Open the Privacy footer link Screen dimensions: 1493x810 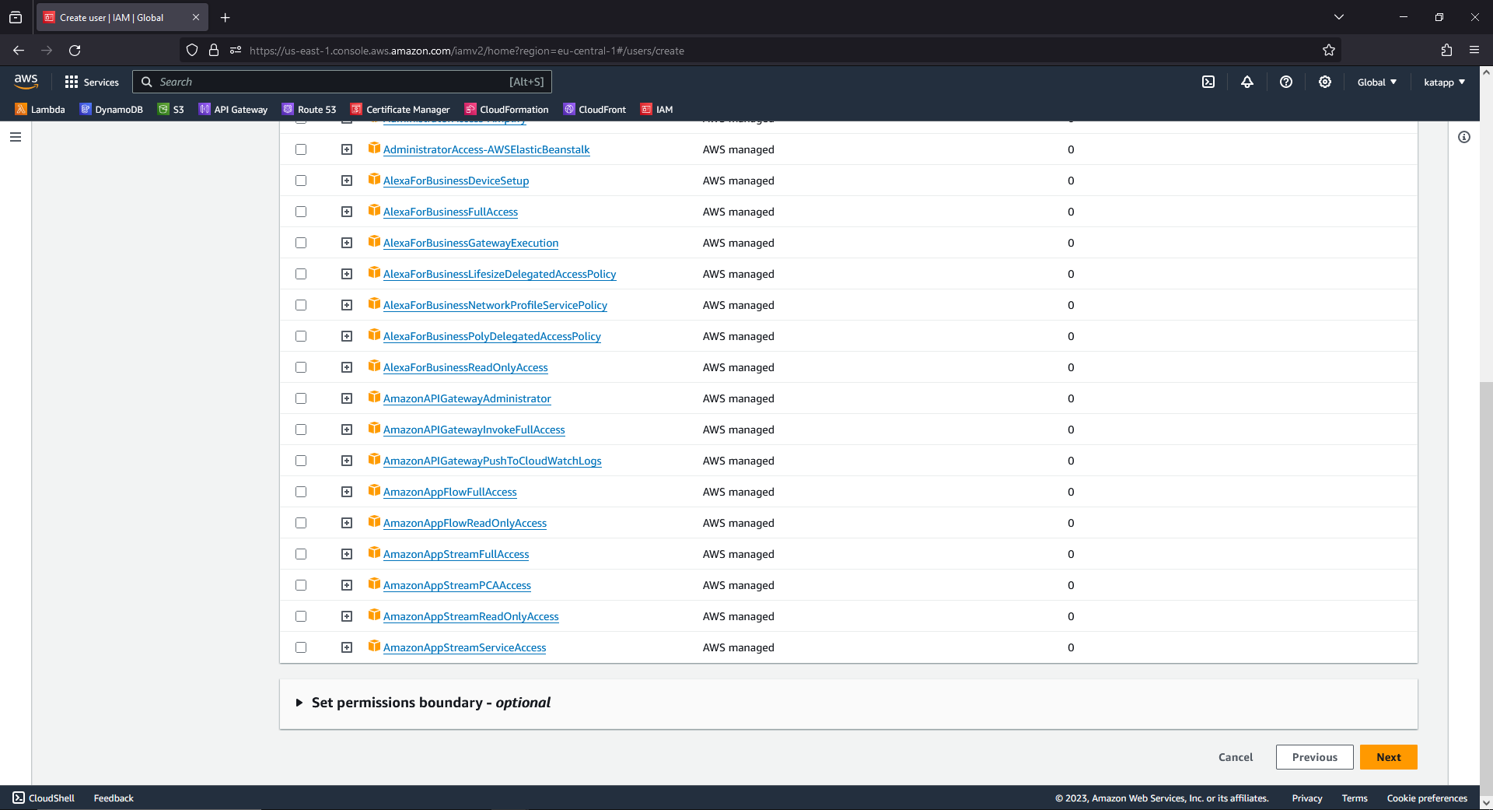(1307, 798)
